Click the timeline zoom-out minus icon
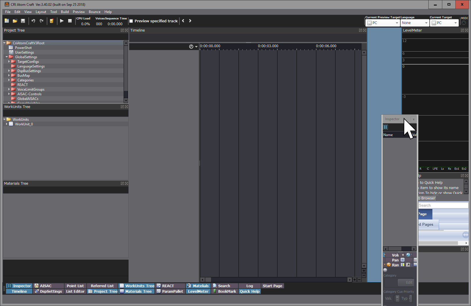 [x=359, y=280]
